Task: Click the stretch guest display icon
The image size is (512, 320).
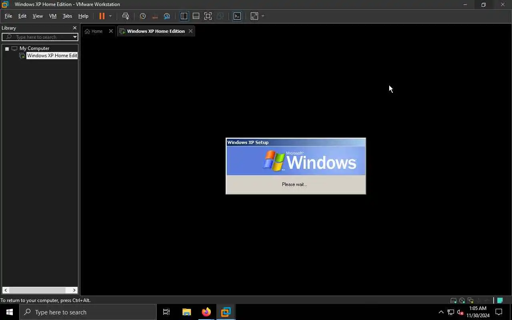Action: 254,16
